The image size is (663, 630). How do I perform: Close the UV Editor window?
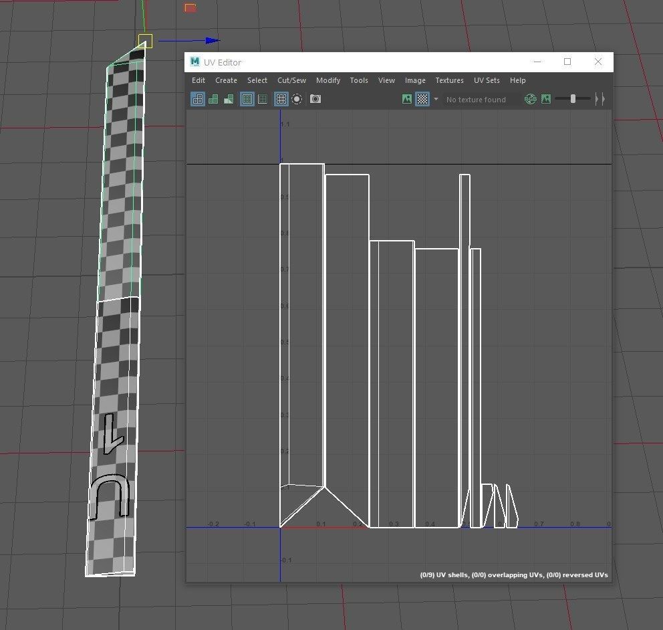(598, 62)
